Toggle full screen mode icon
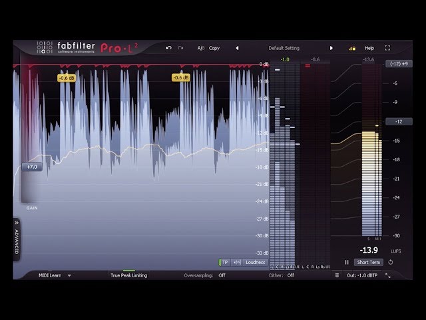This screenshot has height=320, width=426. [x=387, y=48]
